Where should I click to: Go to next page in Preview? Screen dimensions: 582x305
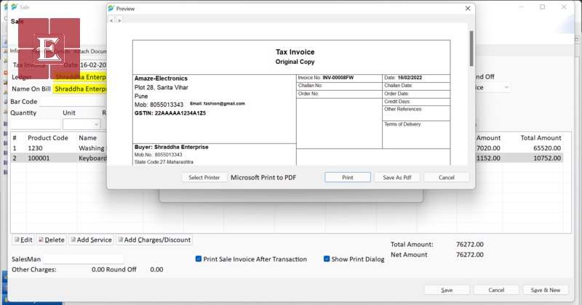click(x=119, y=20)
